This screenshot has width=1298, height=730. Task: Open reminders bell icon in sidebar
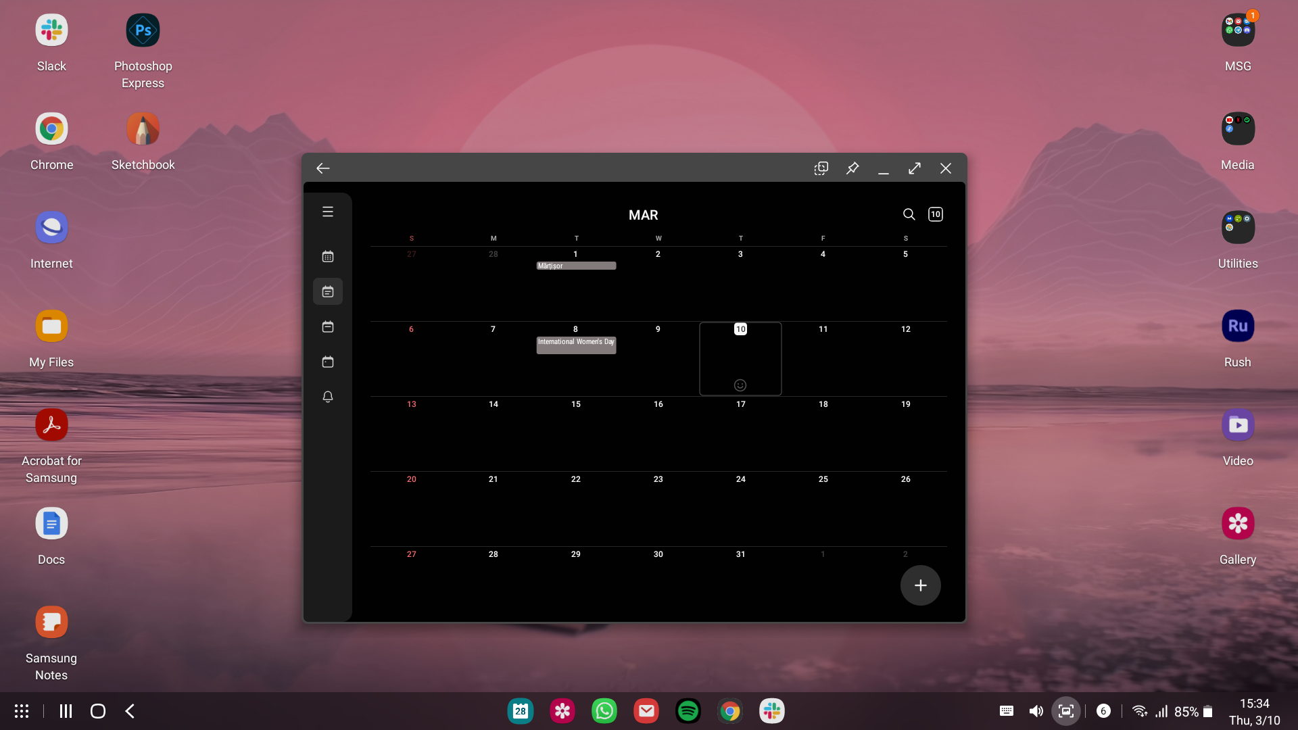tap(328, 397)
